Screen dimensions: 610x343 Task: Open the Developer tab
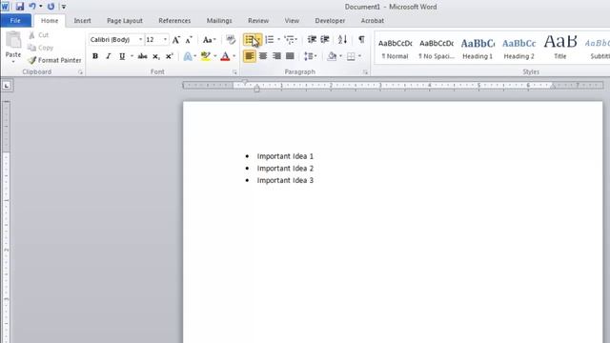pos(330,21)
